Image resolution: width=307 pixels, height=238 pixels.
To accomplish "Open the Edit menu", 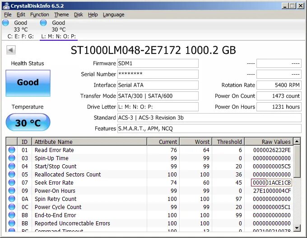I will pyautogui.click(x=21, y=15).
